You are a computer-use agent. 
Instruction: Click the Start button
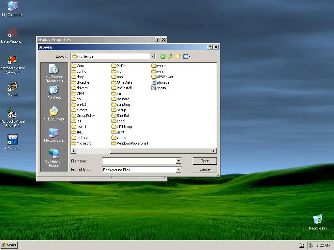pos(9,245)
